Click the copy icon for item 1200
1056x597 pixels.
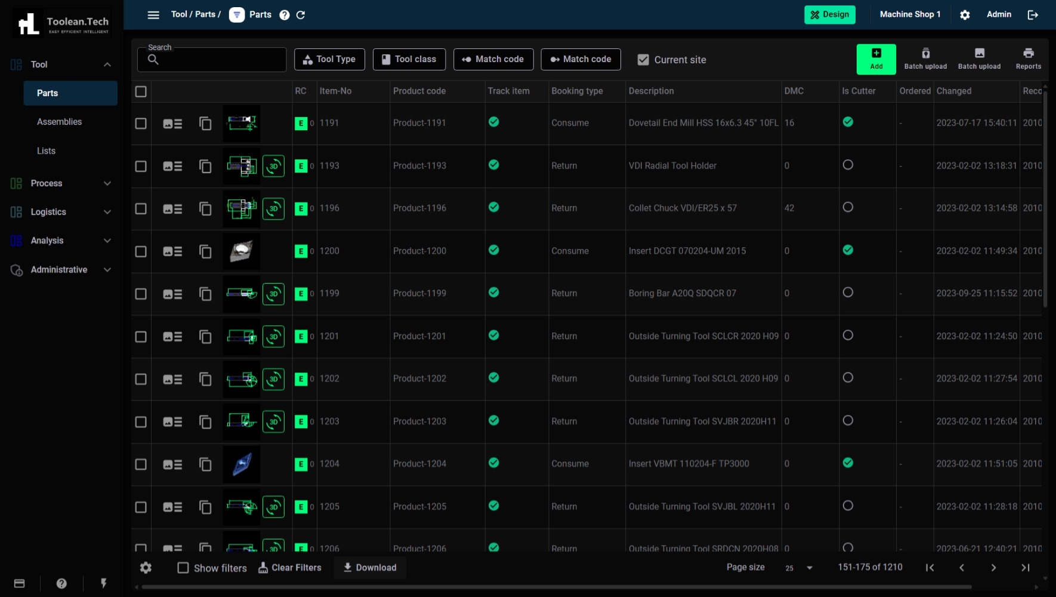pos(205,251)
